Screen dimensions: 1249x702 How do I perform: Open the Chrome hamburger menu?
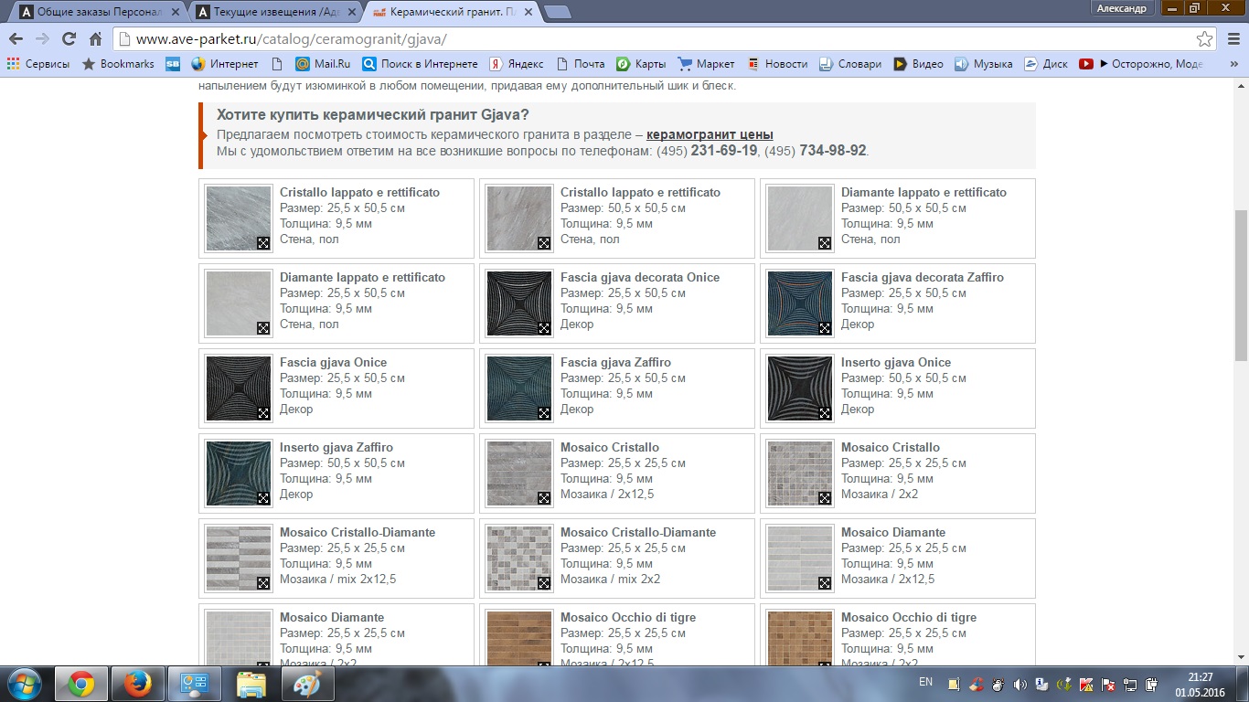[x=1231, y=39]
